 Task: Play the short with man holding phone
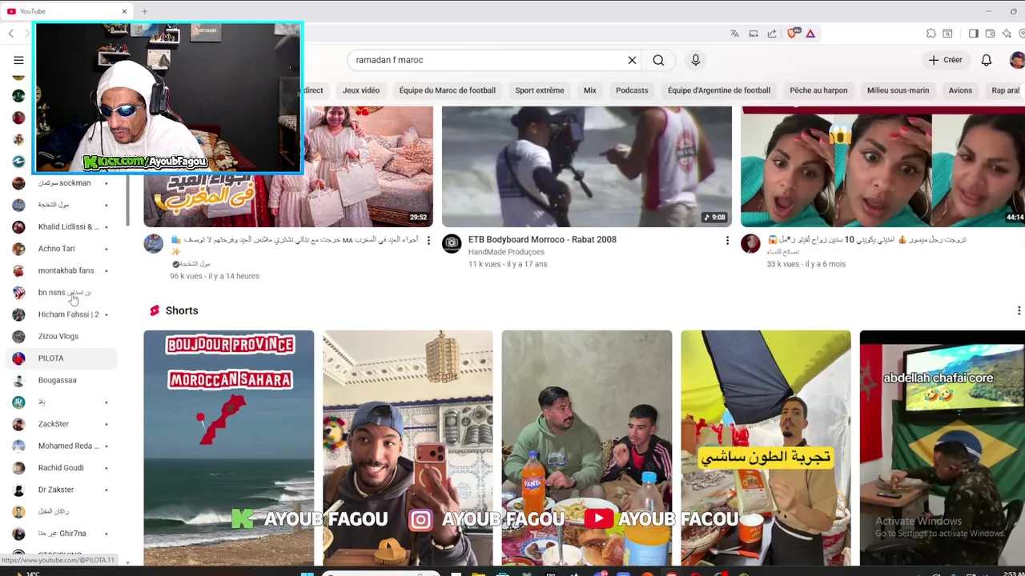[408, 448]
